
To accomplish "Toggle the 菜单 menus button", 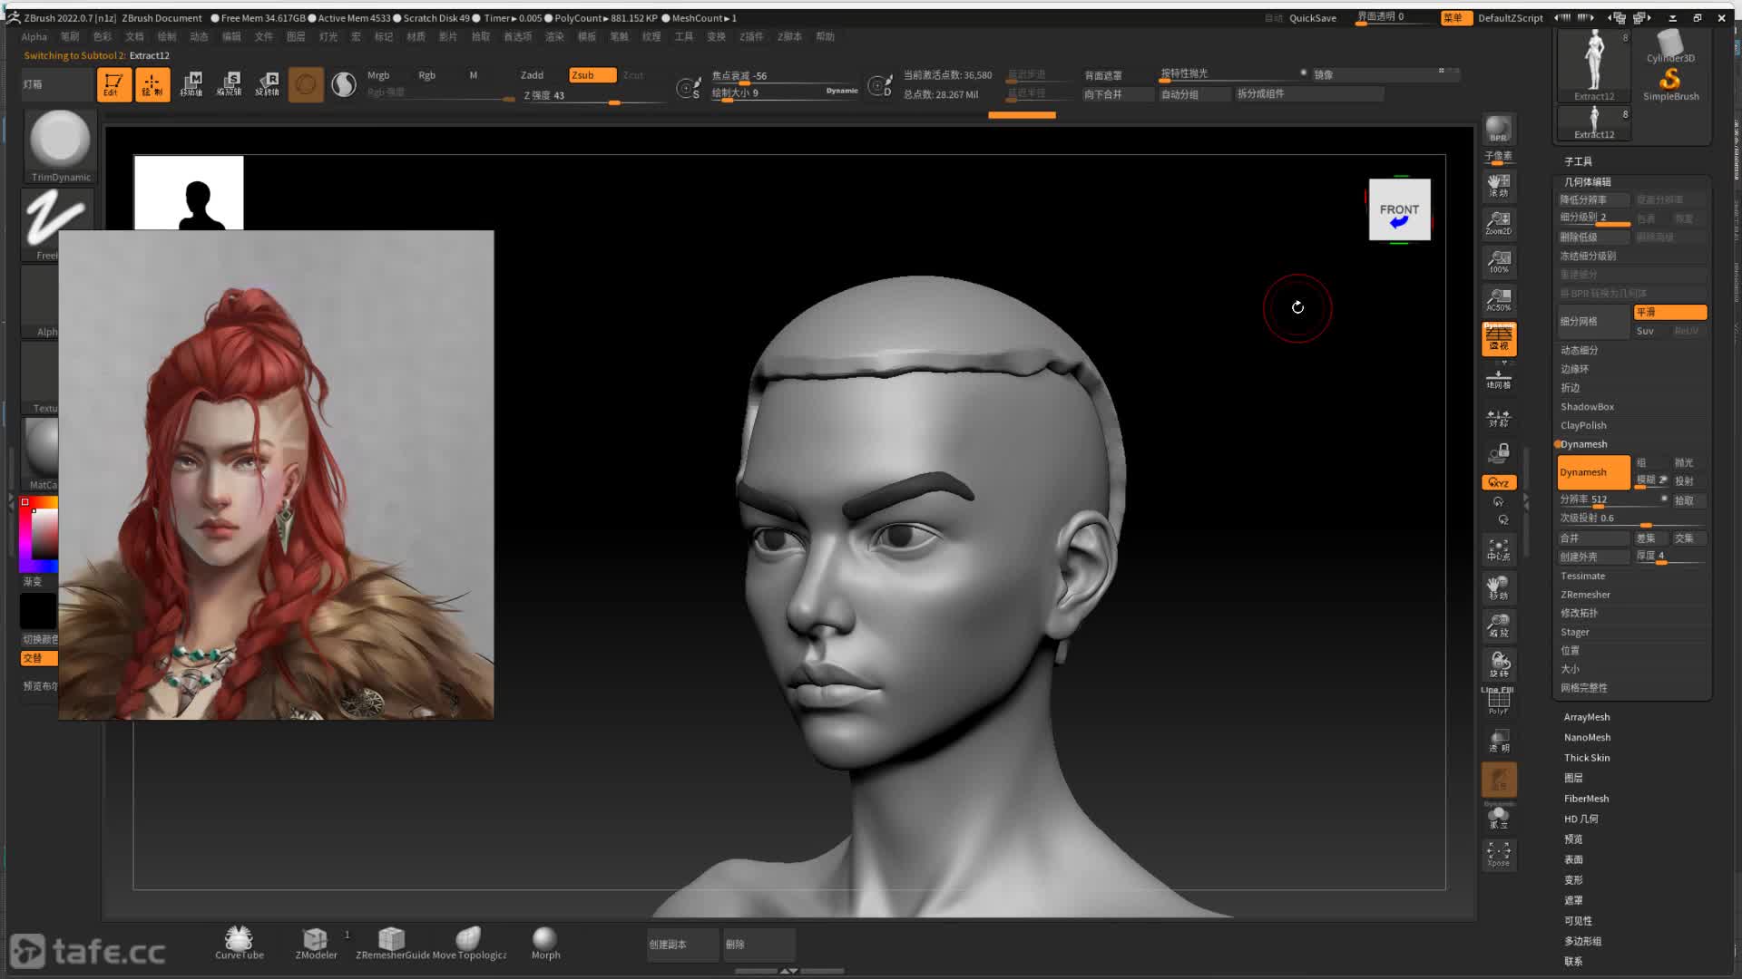I will click(1455, 18).
